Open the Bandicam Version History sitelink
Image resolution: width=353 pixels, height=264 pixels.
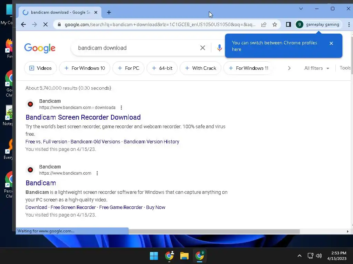[152, 142]
